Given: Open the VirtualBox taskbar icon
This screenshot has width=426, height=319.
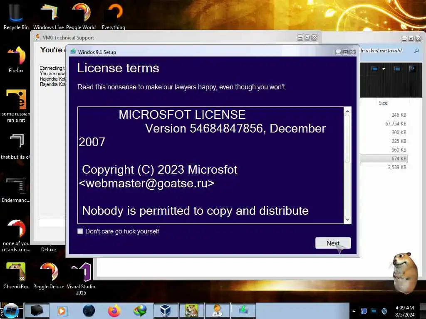Looking at the screenshot, I should [166, 311].
